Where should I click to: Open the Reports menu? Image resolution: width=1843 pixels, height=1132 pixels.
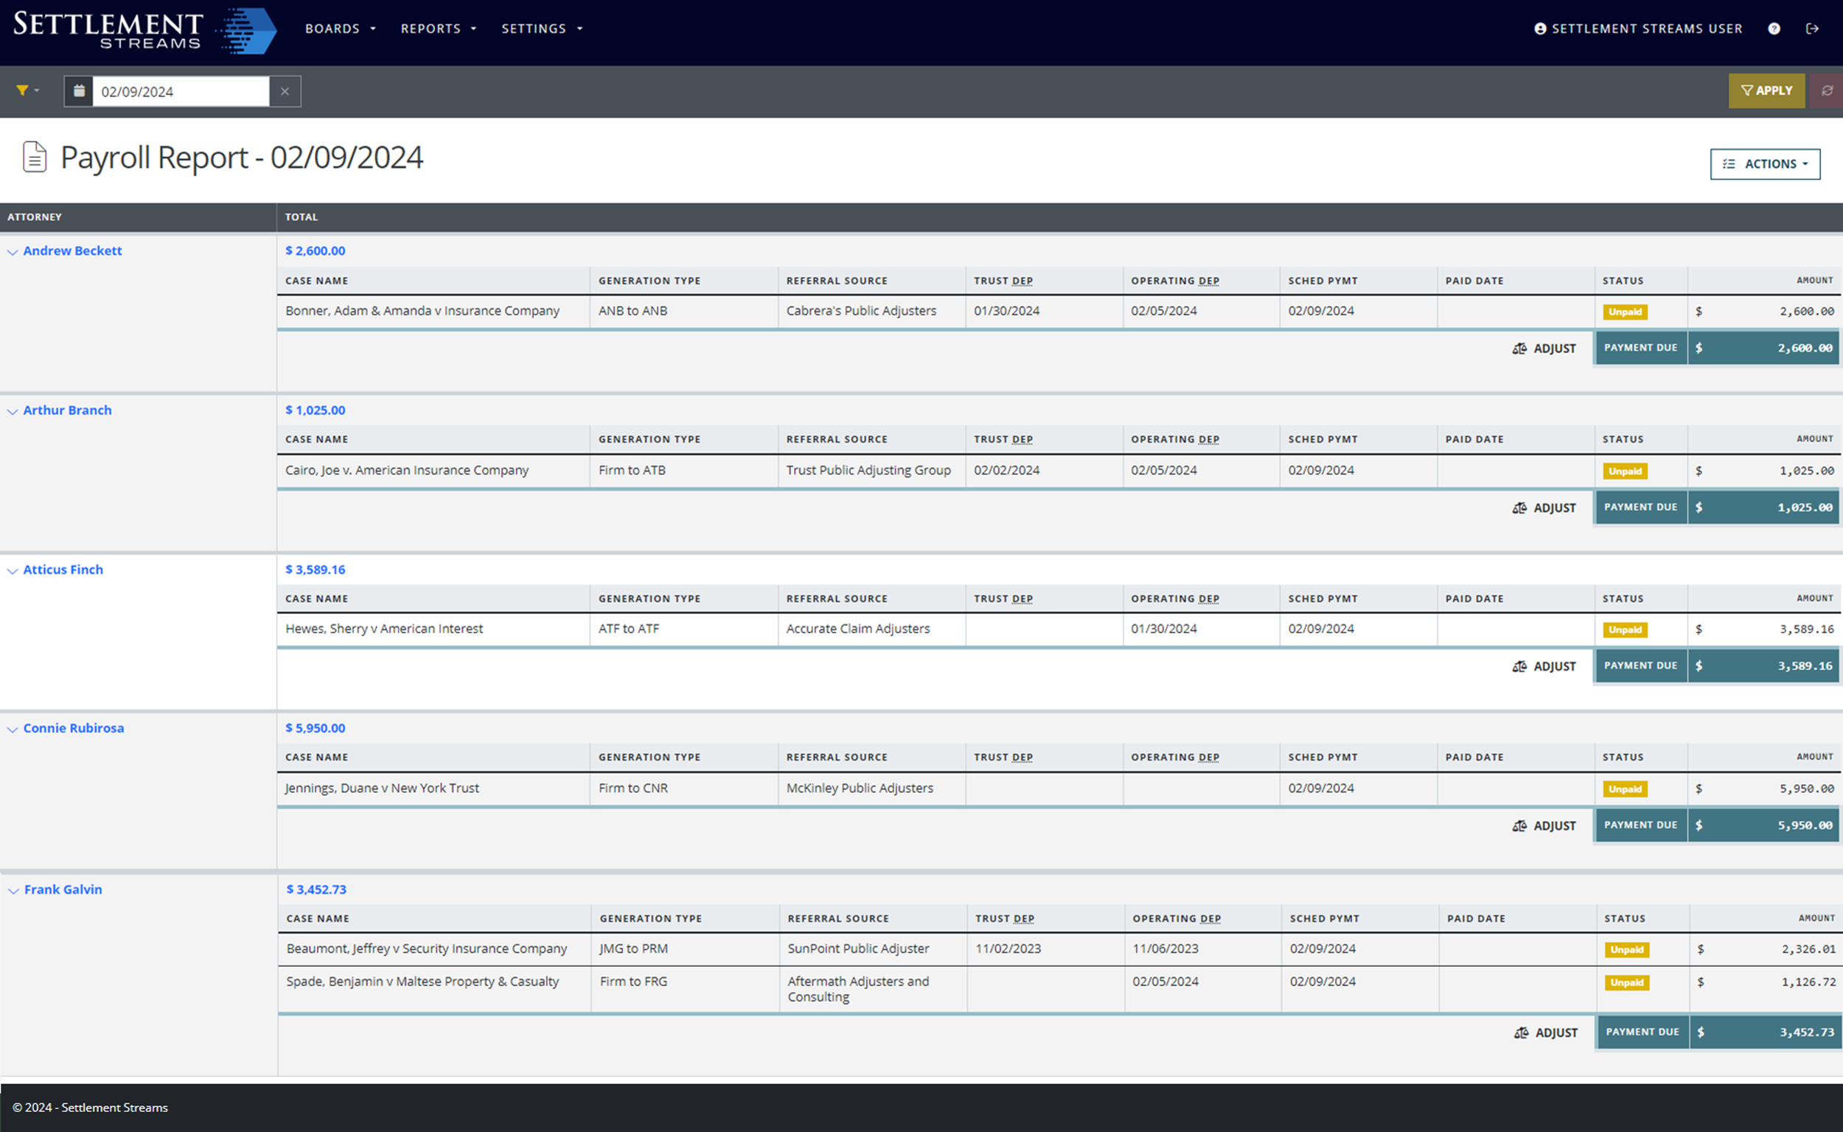438,29
